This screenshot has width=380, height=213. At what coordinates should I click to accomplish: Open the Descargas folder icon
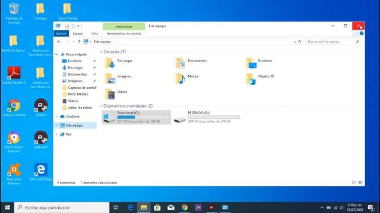[110, 63]
